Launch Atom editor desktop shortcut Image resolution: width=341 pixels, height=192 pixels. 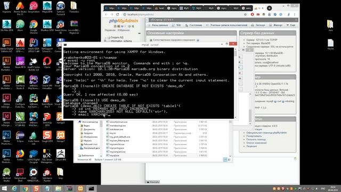tap(20, 26)
